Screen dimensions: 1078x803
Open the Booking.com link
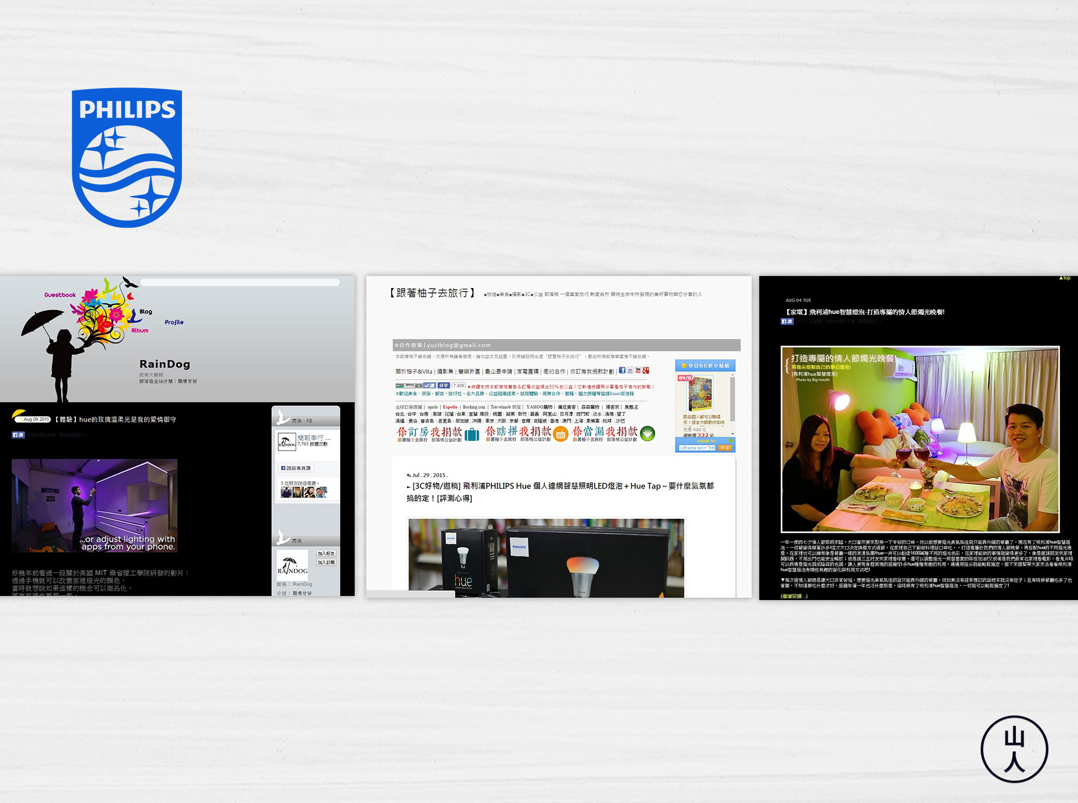(x=474, y=407)
